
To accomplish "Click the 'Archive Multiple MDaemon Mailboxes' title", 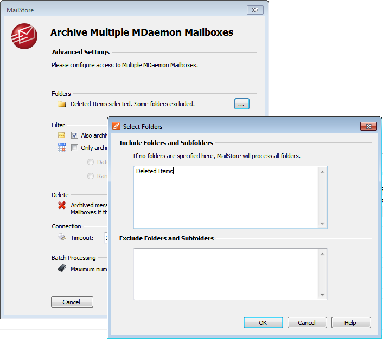I will pos(142,32).
